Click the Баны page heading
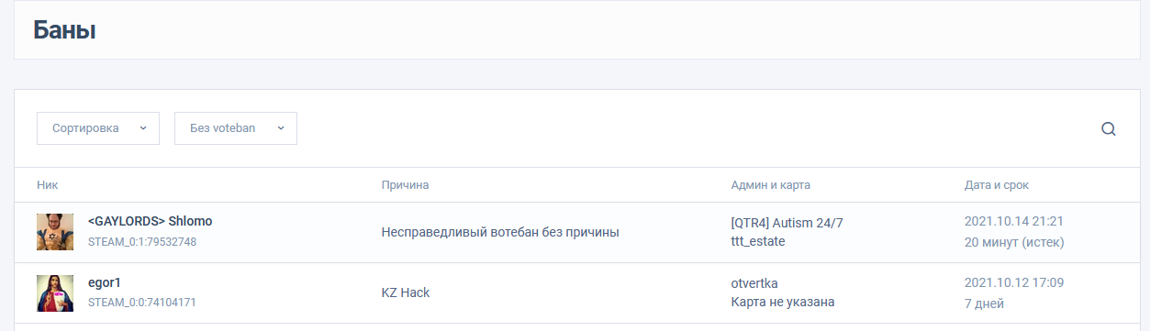Screen dimensions: 1150x331 (64, 29)
